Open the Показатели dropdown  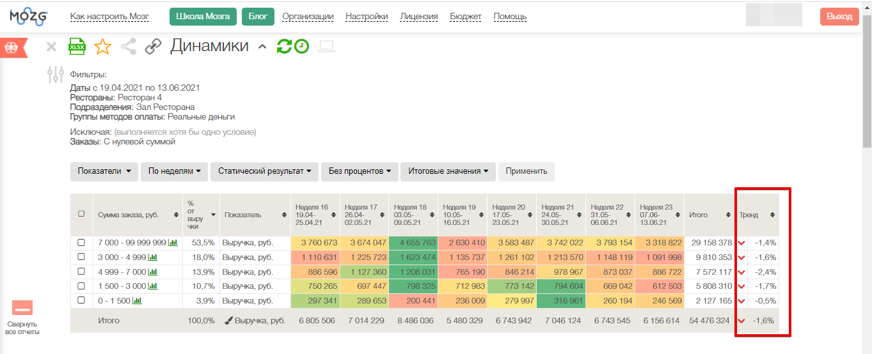(x=104, y=171)
